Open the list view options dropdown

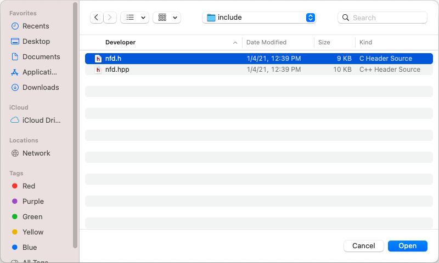point(134,18)
